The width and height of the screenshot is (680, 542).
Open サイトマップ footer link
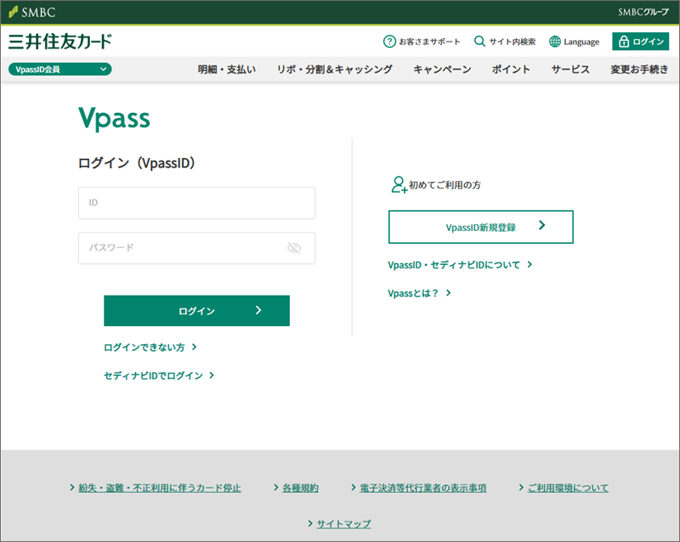[x=343, y=524]
